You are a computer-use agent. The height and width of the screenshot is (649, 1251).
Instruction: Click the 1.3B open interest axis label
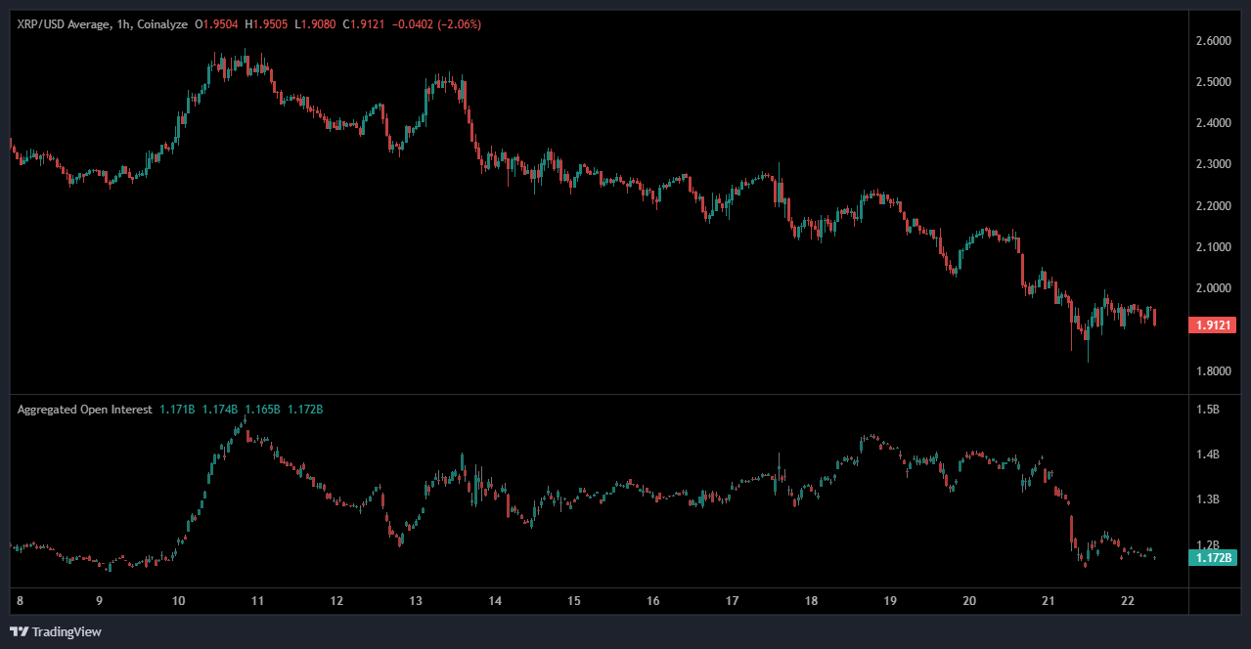point(1209,499)
